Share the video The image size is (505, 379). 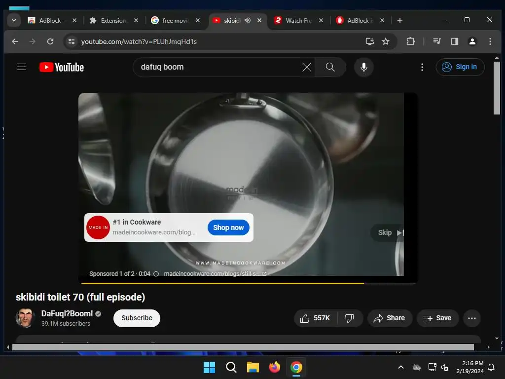pos(390,318)
